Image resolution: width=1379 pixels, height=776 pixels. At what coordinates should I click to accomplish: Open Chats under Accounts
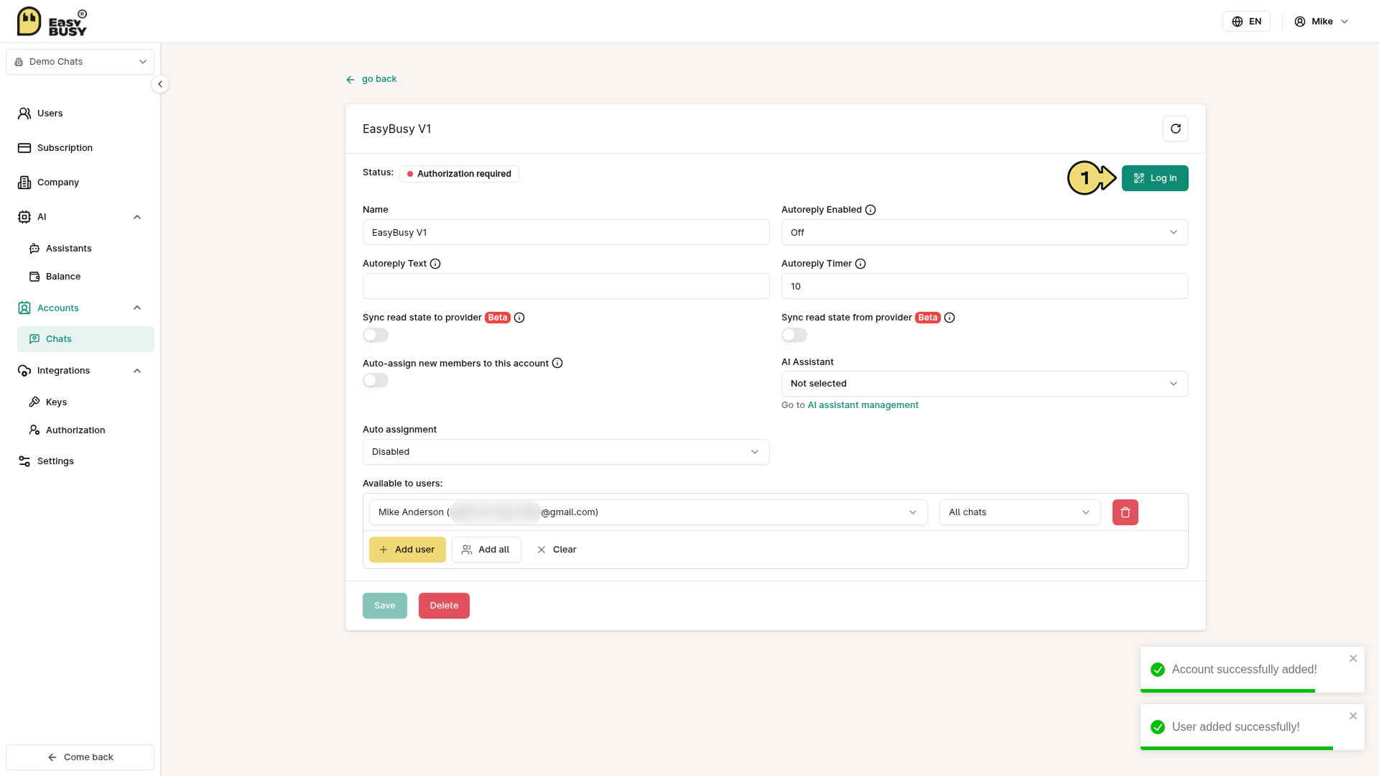tap(85, 339)
